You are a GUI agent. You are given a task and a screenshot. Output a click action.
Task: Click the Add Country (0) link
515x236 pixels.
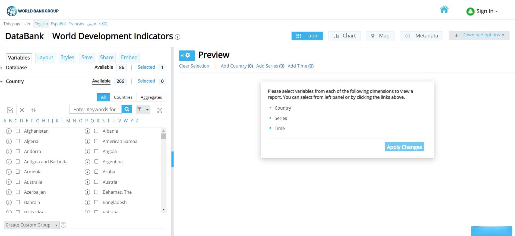pos(237,66)
